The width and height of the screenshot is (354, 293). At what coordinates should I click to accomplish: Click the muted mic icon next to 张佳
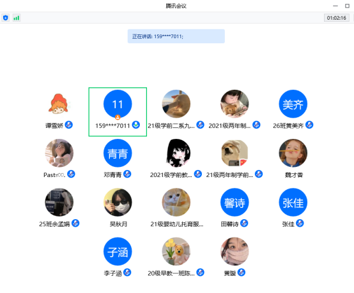click(300, 223)
